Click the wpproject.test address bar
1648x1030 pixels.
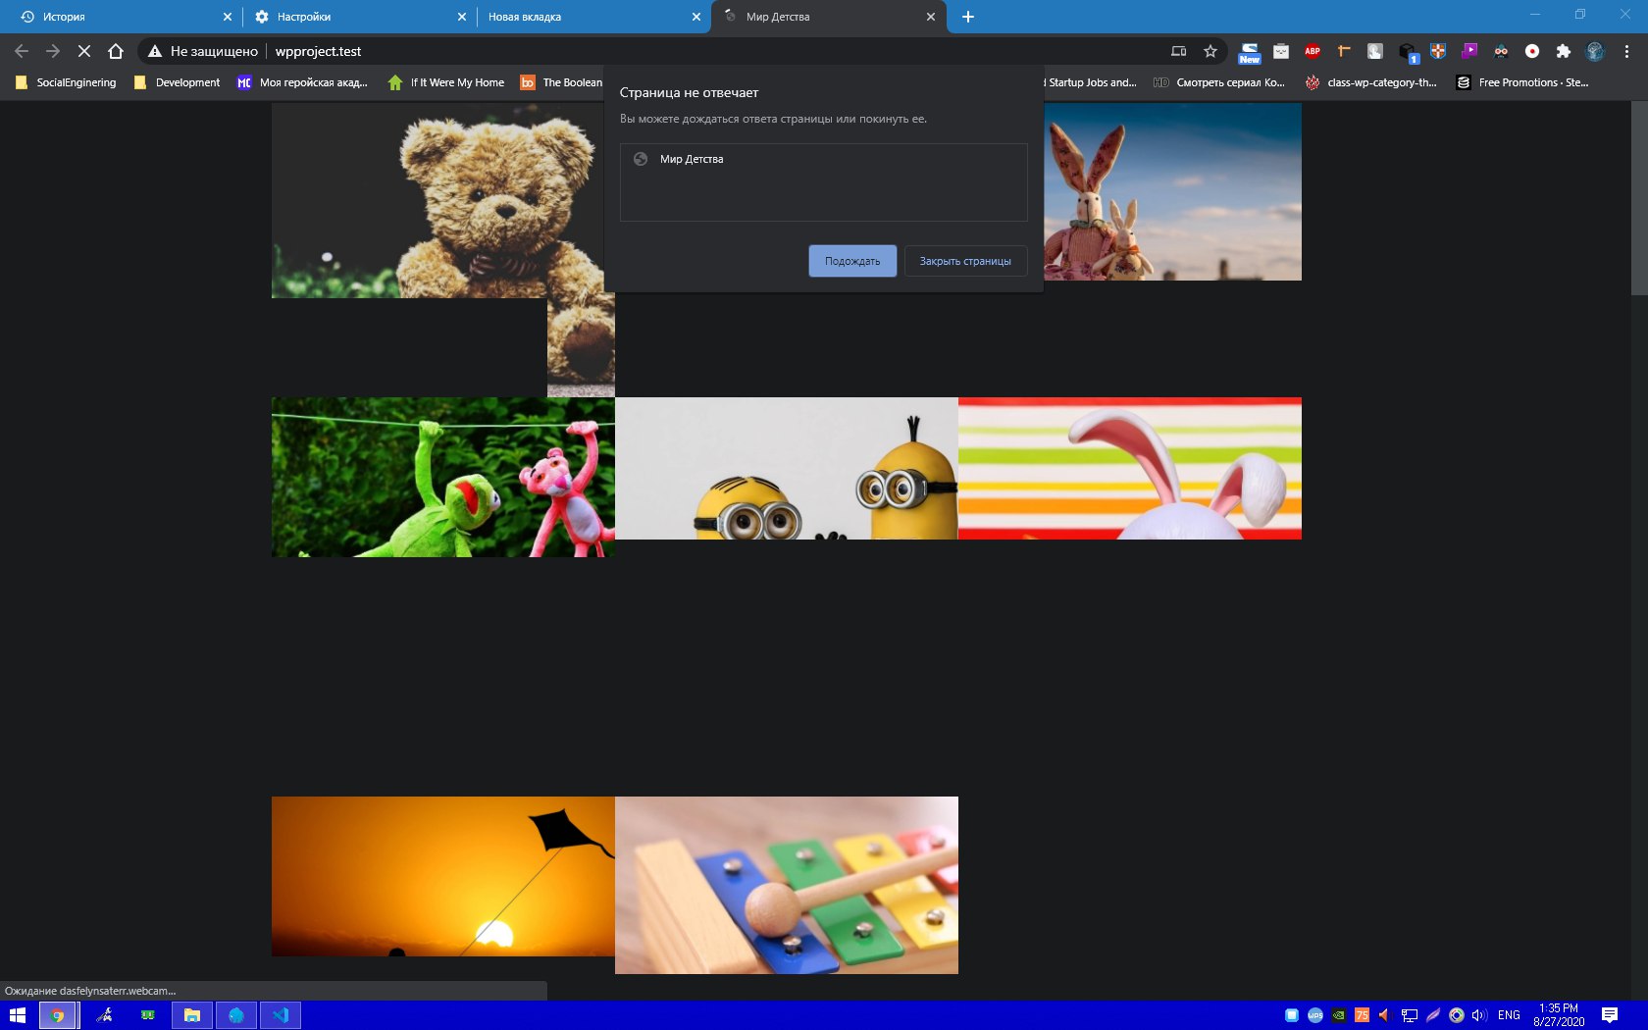tap(318, 51)
